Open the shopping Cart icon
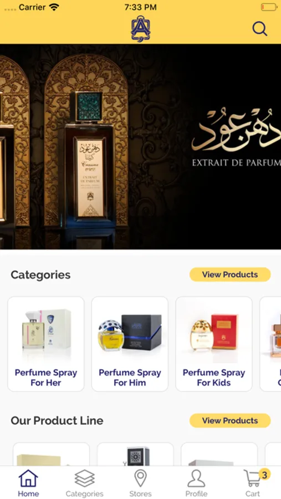 pyautogui.click(x=253, y=483)
